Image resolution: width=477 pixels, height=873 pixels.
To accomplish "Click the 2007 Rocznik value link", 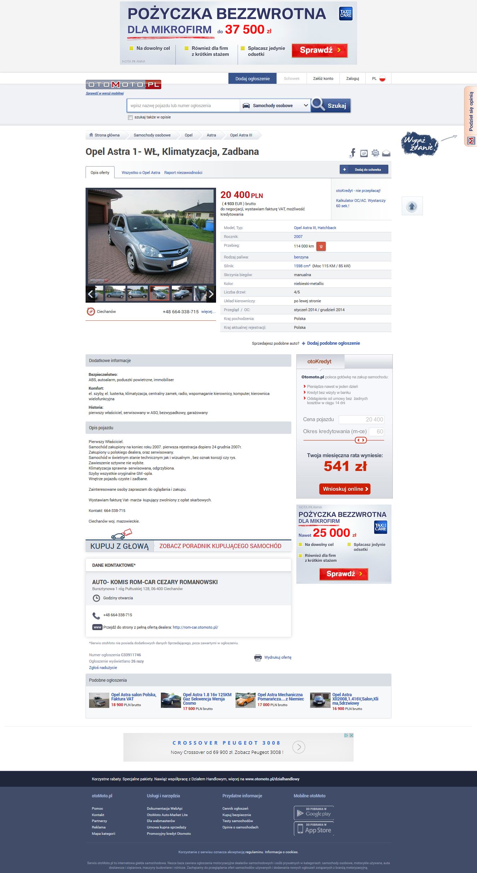I will [x=298, y=237].
